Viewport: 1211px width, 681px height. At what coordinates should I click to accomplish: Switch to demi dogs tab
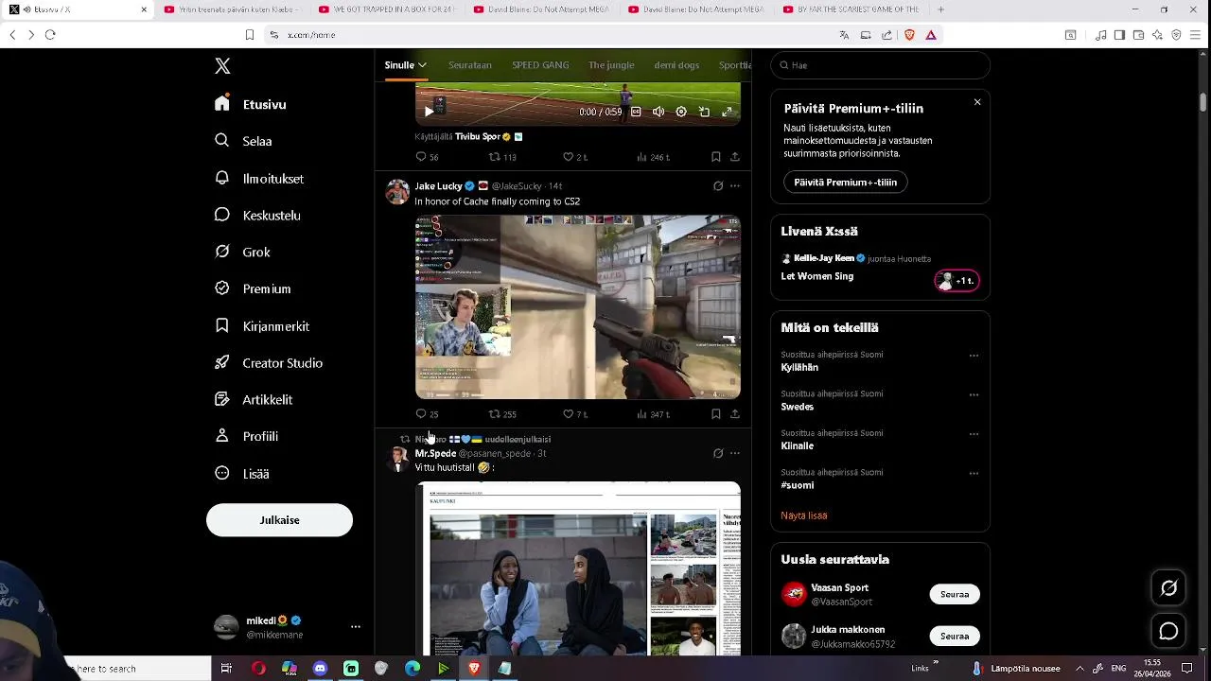(676, 65)
